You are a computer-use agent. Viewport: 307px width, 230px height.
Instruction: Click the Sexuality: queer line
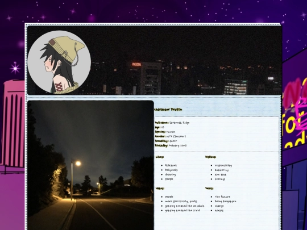[x=166, y=141]
